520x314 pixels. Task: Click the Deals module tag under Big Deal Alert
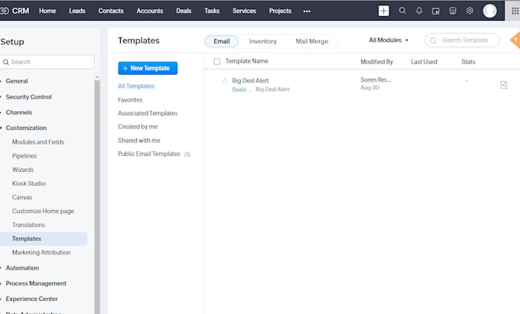pos(239,89)
